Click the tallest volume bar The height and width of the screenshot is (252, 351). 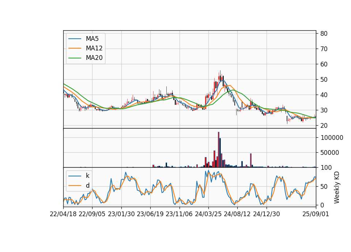tap(219, 150)
